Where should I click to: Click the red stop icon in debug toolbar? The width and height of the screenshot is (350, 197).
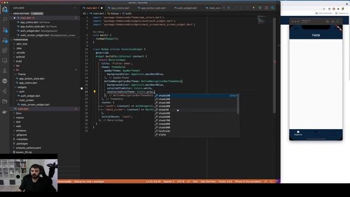tap(266, 8)
